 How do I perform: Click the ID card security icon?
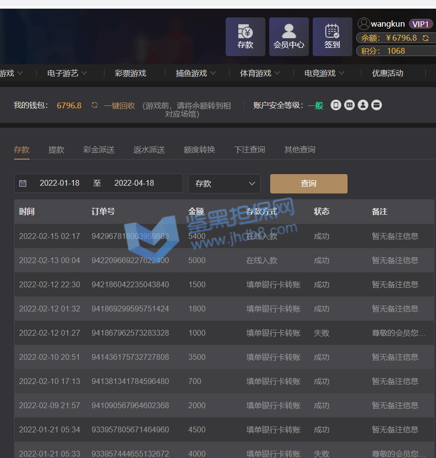[x=349, y=105]
